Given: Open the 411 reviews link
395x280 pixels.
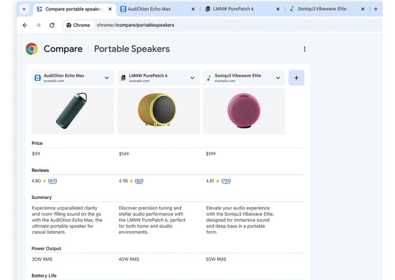Looking at the screenshot, I should click(x=52, y=181).
